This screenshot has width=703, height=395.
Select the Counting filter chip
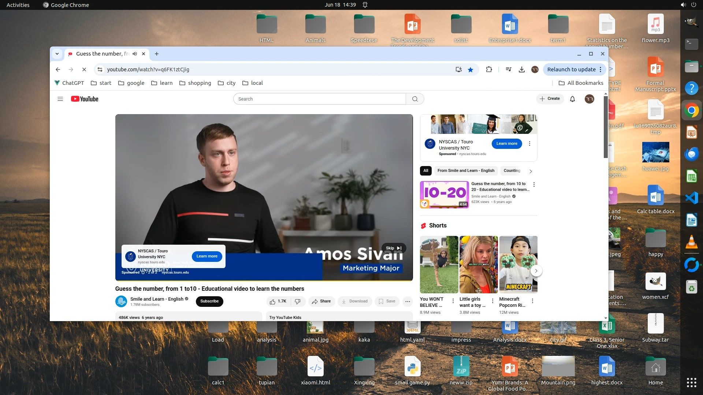512,170
